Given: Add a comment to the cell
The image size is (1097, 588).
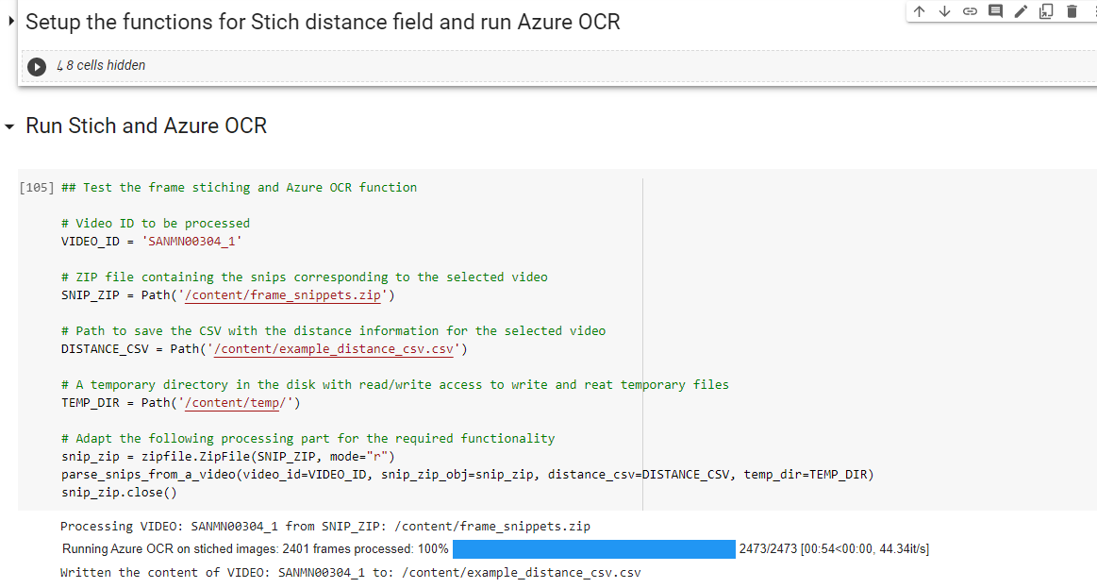Looking at the screenshot, I should point(995,11).
